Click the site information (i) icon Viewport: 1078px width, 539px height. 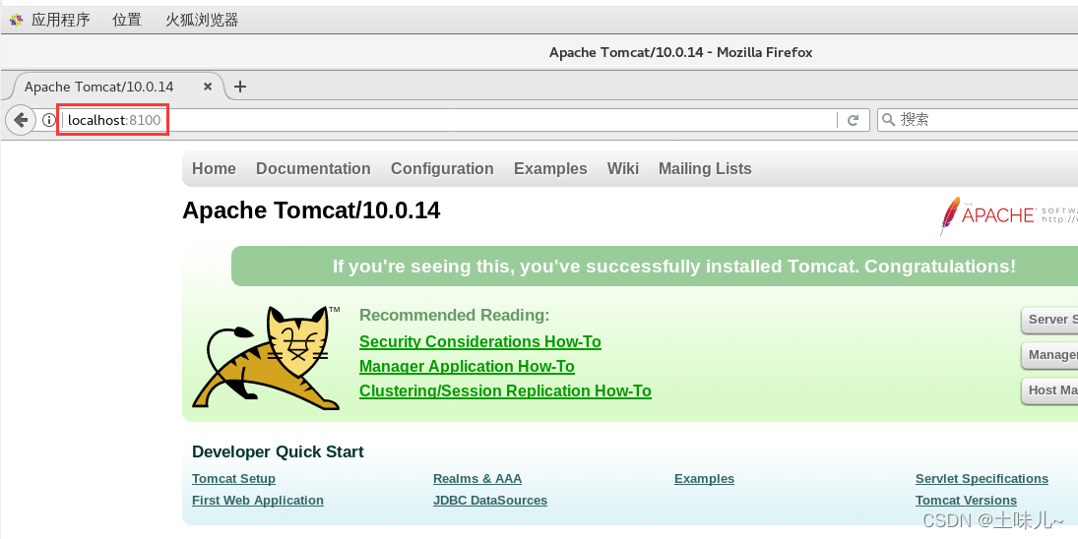(48, 120)
